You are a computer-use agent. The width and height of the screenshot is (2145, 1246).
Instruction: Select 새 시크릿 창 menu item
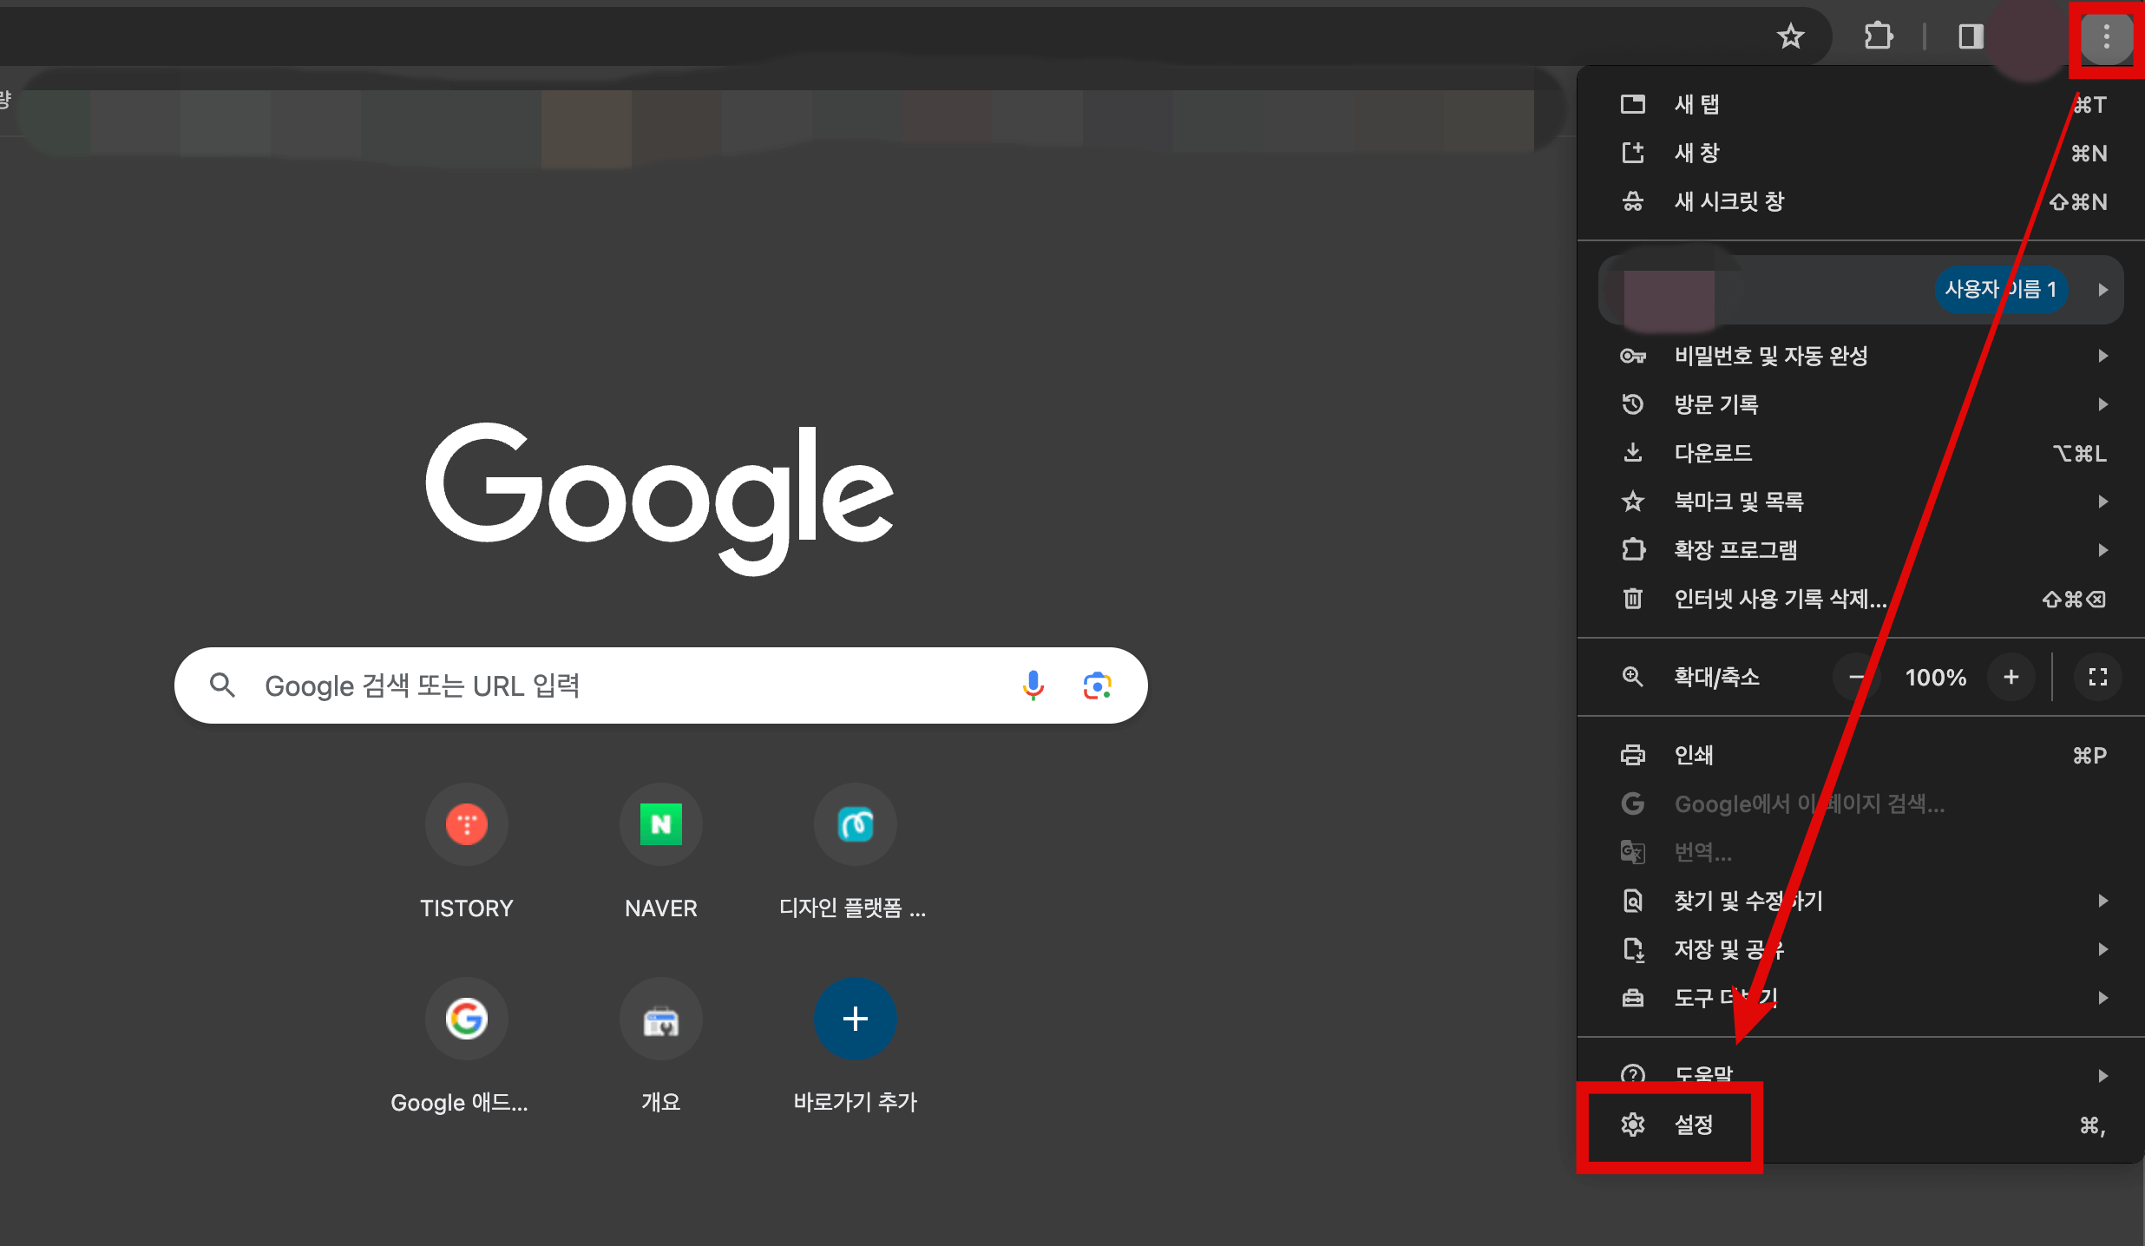click(x=1728, y=202)
